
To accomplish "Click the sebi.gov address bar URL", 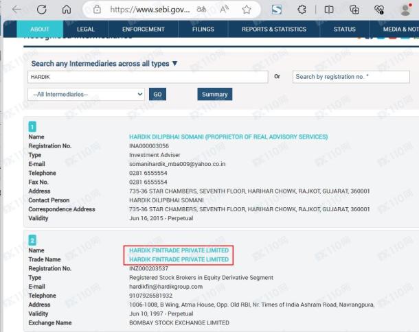I will click(150, 10).
